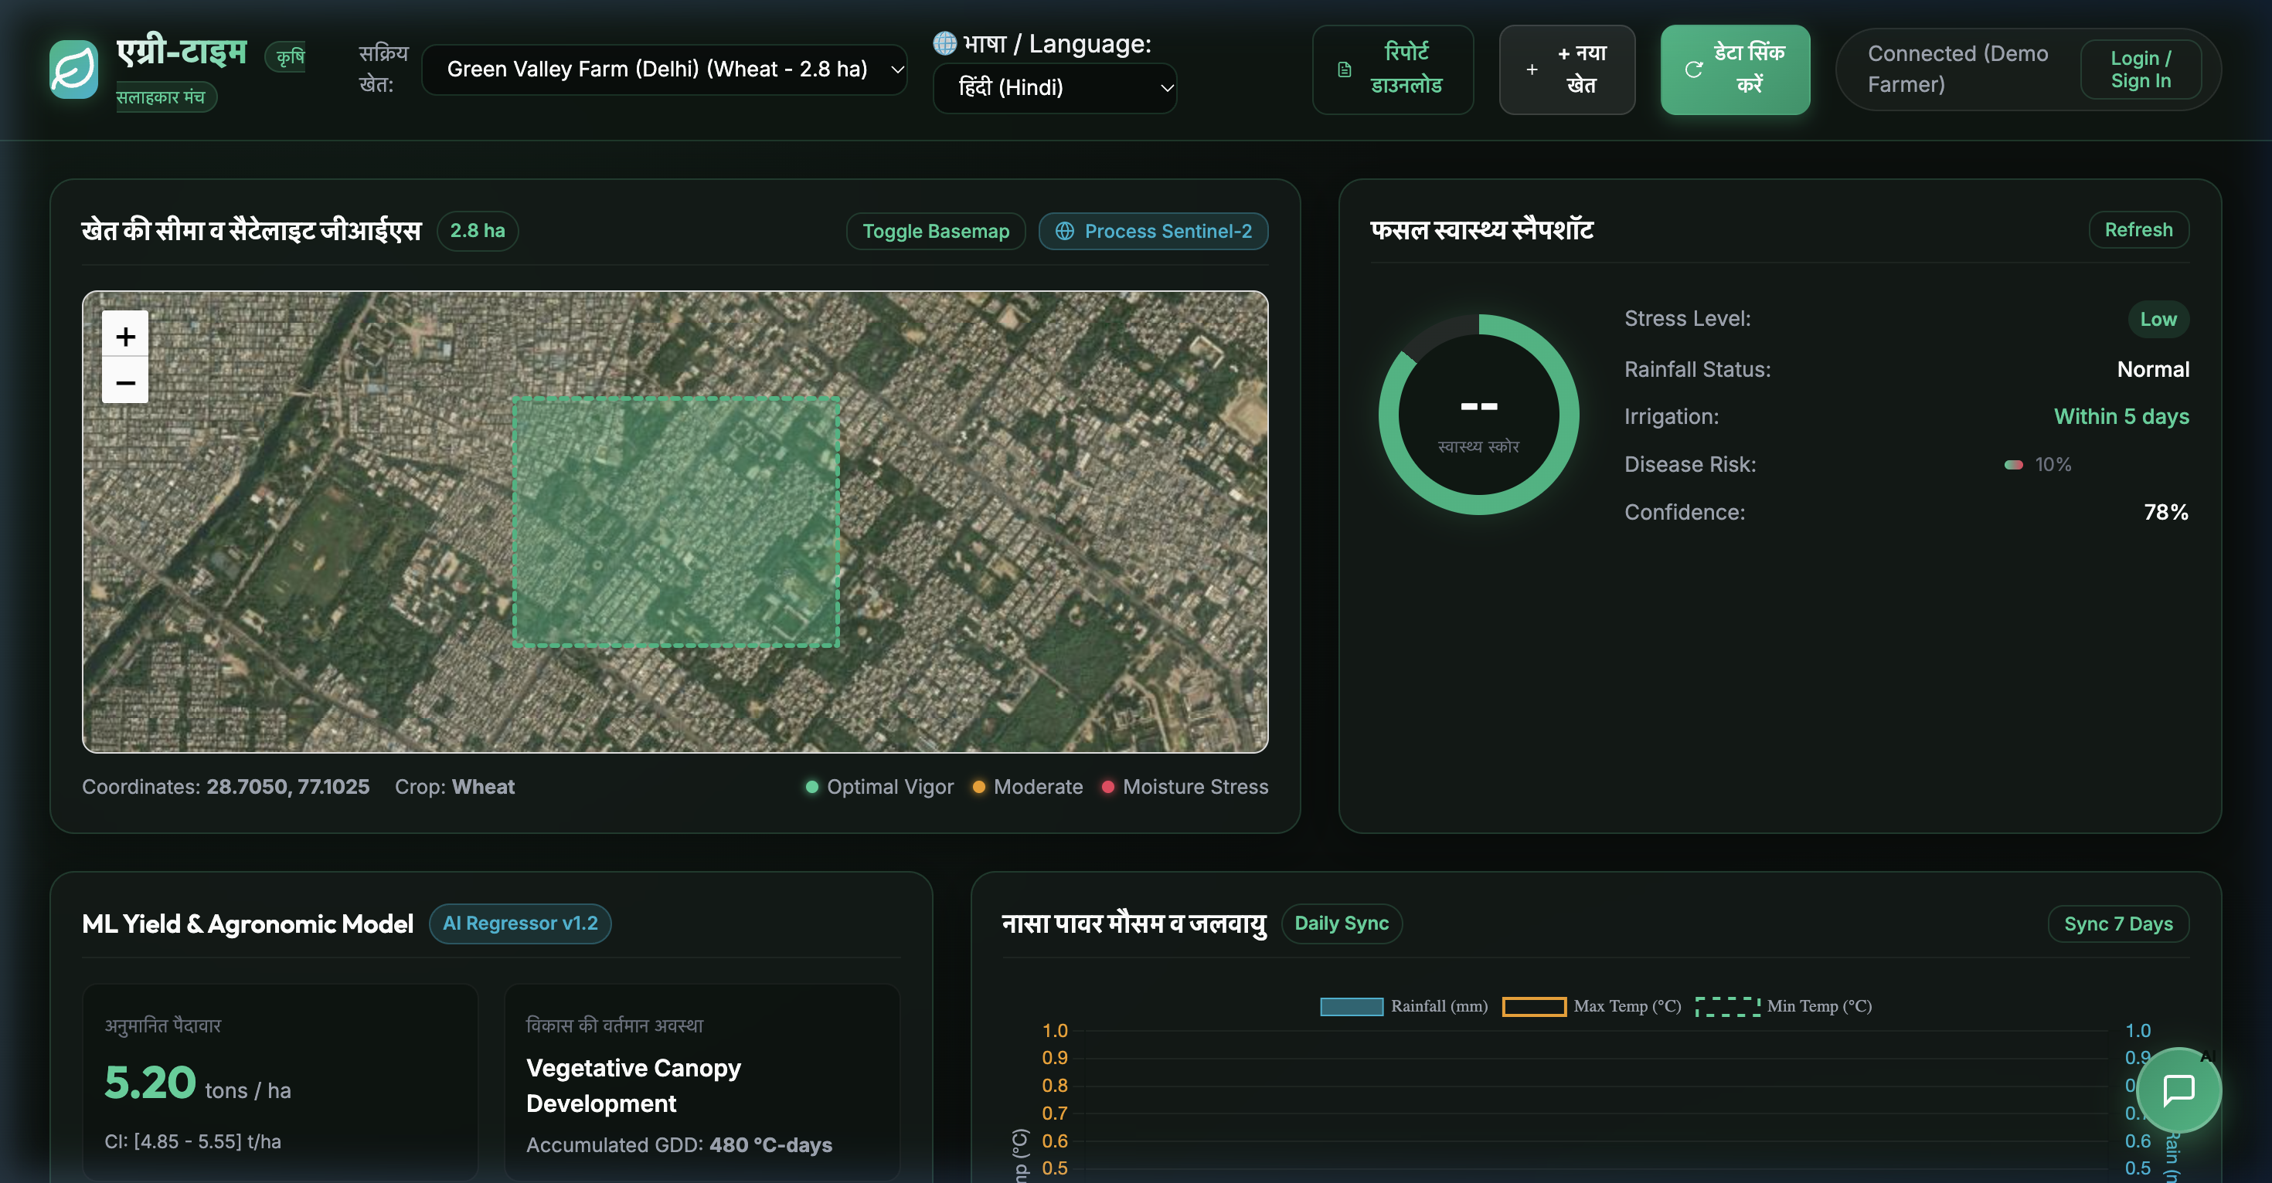Click the highlighted field boundary on map
Viewport: 2272px width, 1183px height.
[x=675, y=522]
